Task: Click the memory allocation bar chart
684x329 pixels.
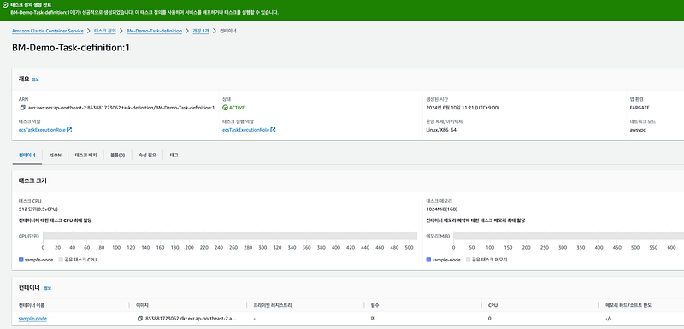Action: tap(569, 236)
